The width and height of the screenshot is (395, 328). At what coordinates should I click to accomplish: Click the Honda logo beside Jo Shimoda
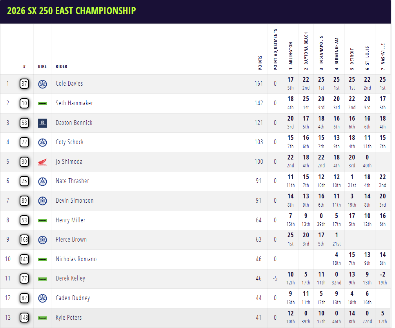point(42,162)
